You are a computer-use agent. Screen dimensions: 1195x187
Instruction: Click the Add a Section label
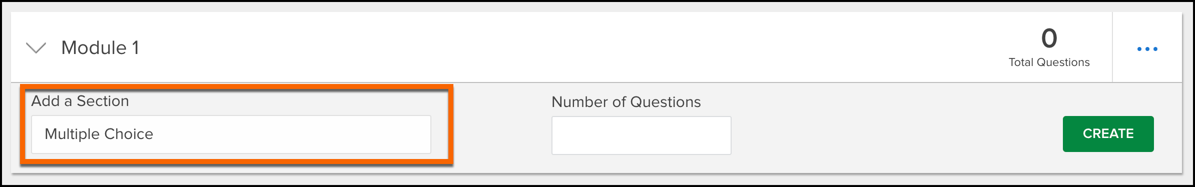click(80, 101)
